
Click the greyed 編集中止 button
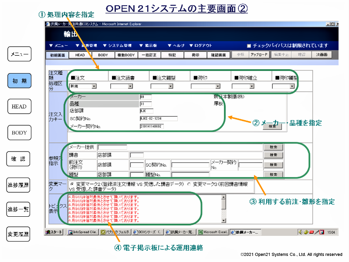pyautogui.click(x=281, y=54)
